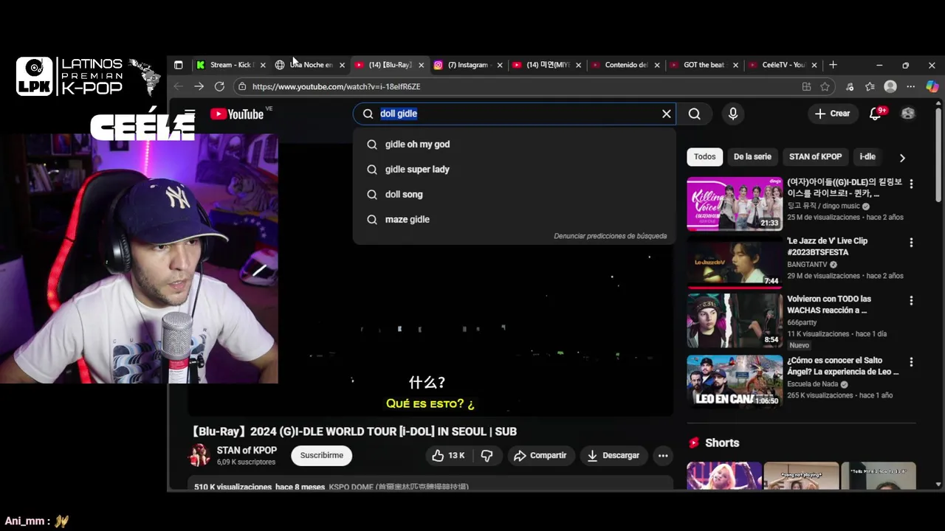This screenshot has width=945, height=531.
Task: Click the Descargar download button
Action: [x=614, y=456]
